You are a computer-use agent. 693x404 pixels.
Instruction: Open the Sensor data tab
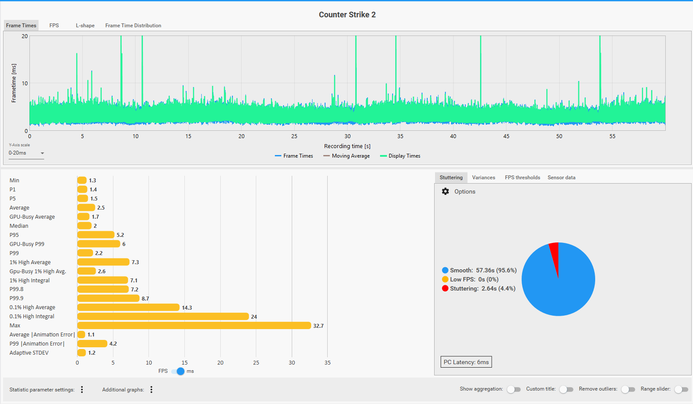pos(561,178)
